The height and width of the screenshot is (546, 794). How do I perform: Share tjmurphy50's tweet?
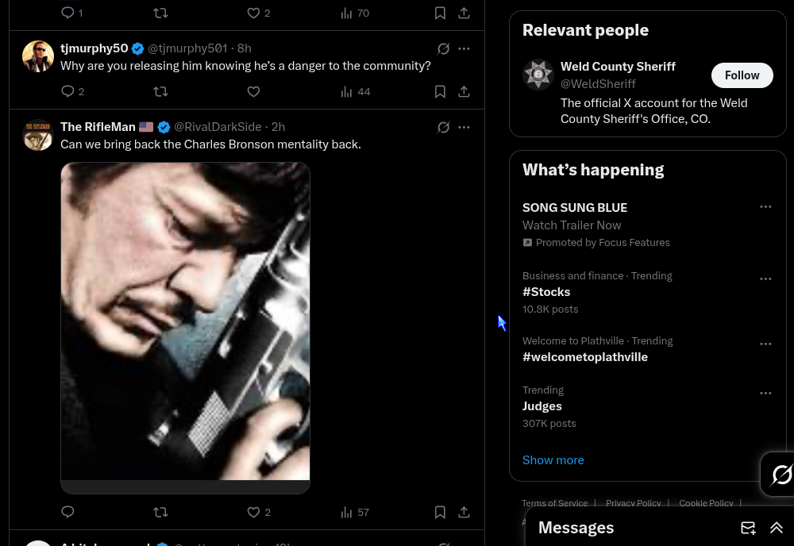pyautogui.click(x=464, y=91)
